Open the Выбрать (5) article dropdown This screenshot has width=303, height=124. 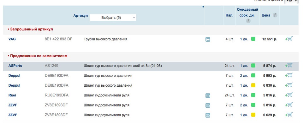(113, 18)
